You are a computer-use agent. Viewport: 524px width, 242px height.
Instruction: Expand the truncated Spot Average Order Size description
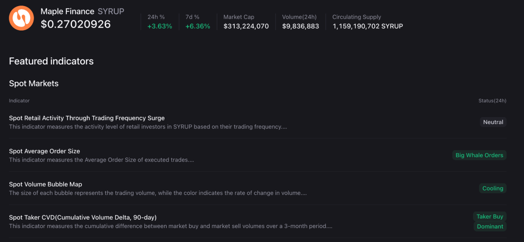101,160
